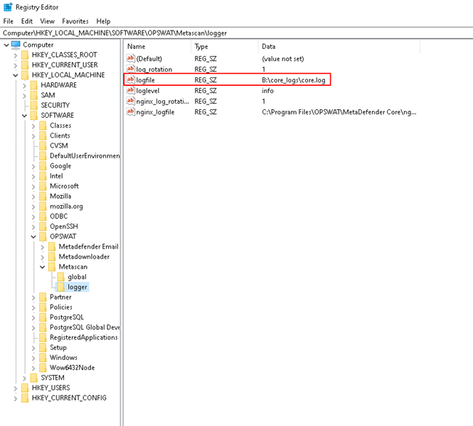Open the View menu

point(48,21)
